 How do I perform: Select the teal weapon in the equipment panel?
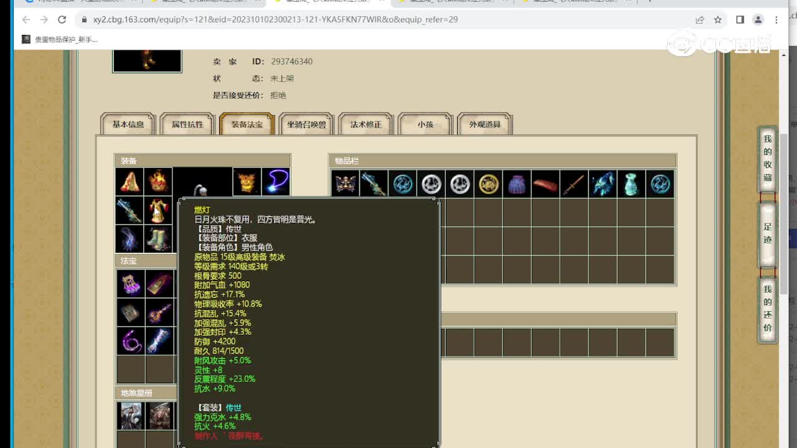[130, 210]
